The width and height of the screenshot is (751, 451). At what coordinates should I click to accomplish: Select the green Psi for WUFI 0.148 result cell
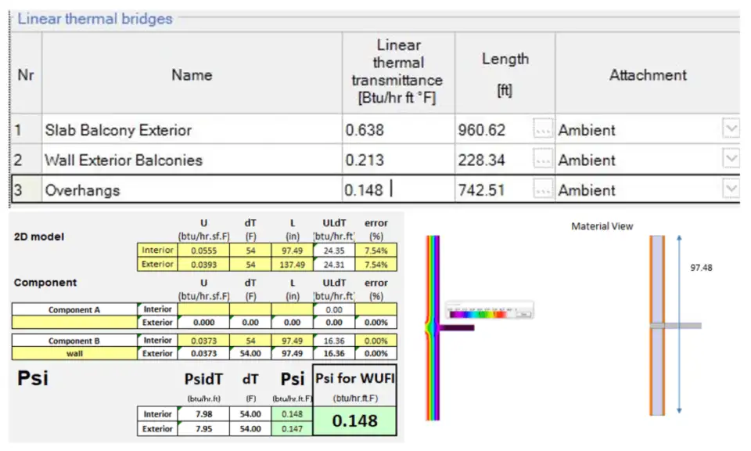point(356,420)
